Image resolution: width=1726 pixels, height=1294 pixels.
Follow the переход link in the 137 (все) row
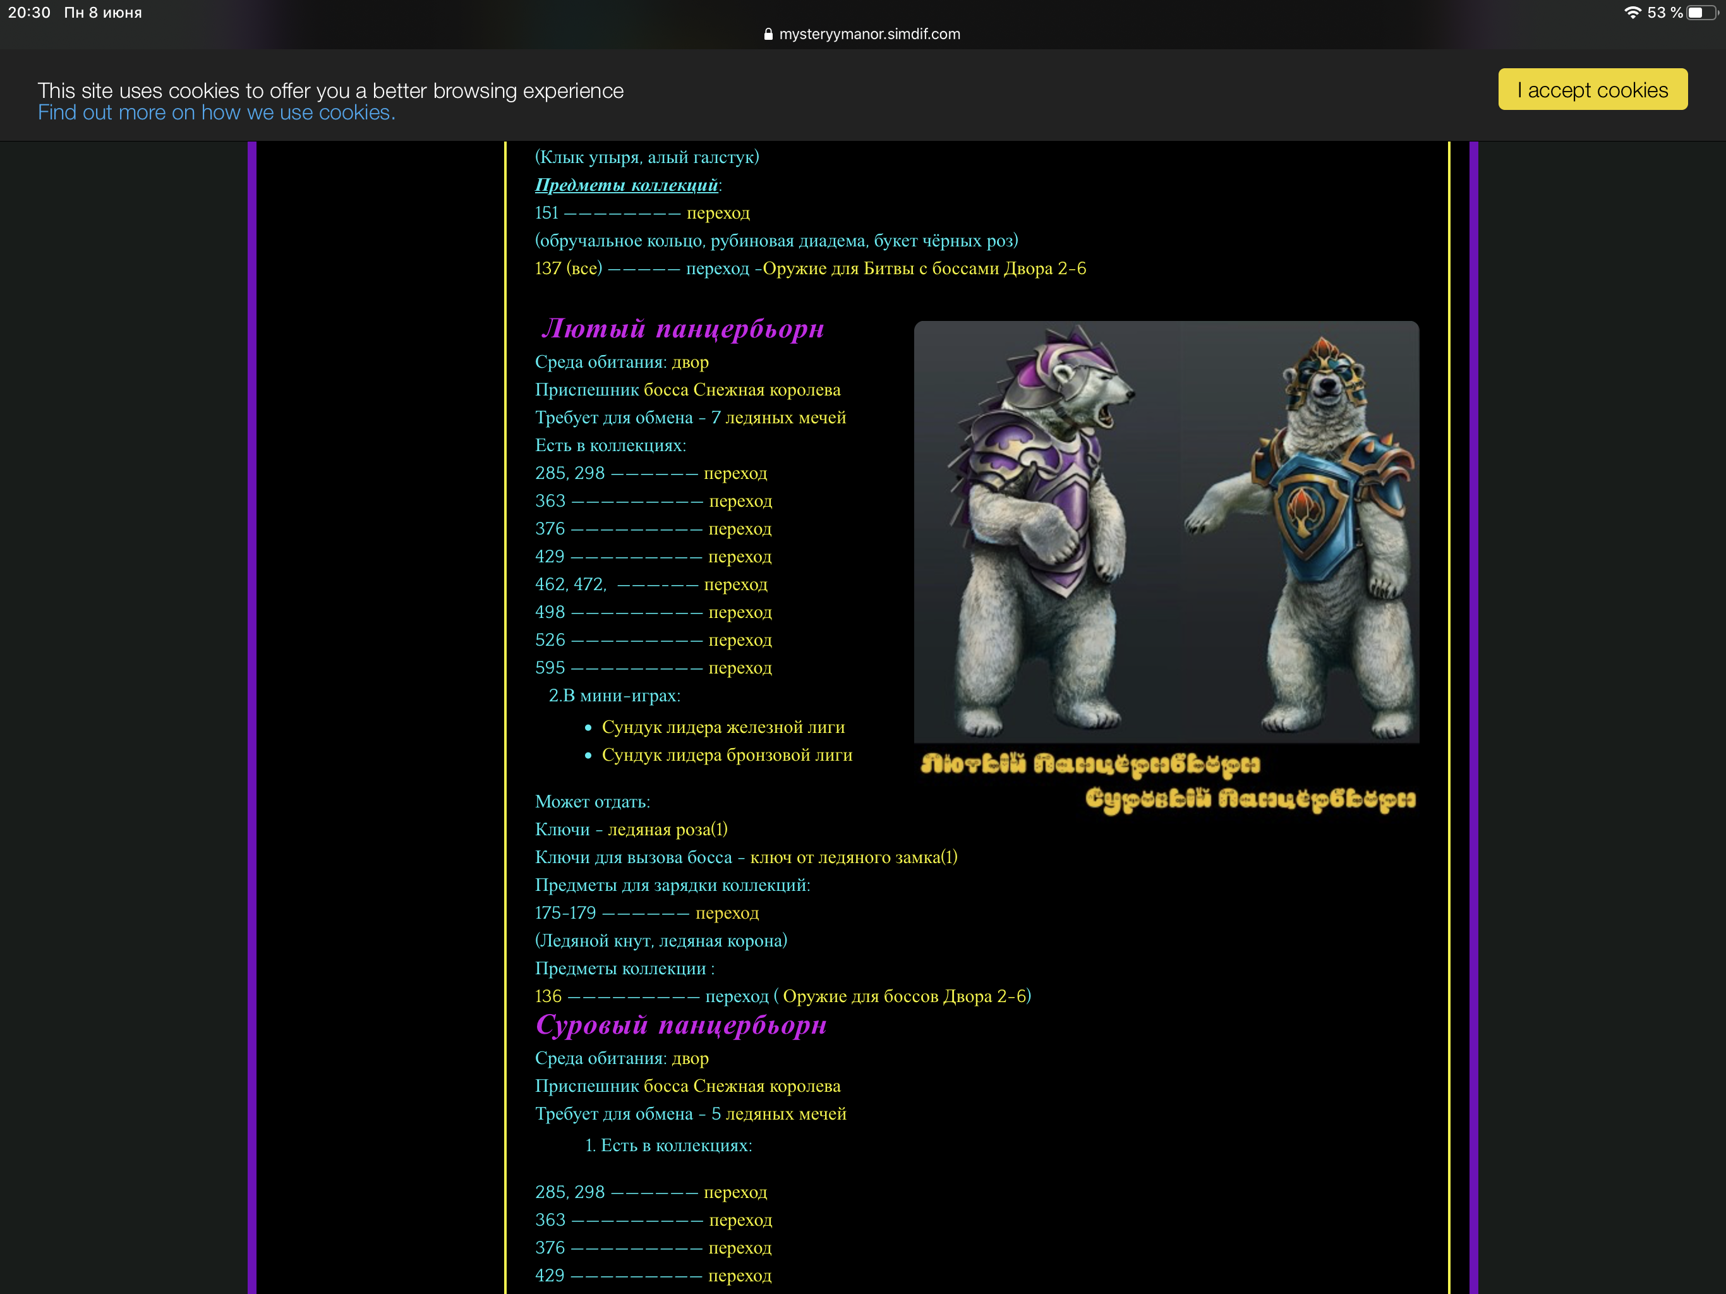718,269
